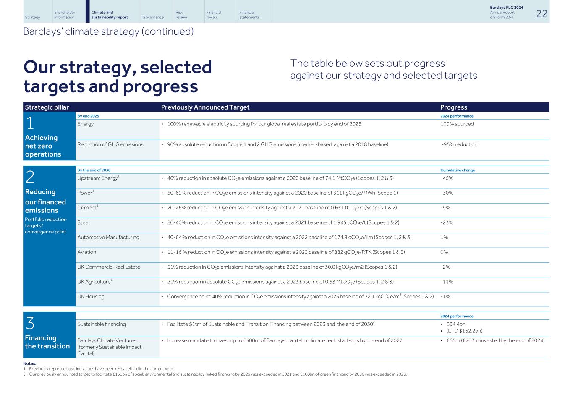This screenshot has width=573, height=405.
Task: Click the page number 22 indicator
Action: pos(542,14)
